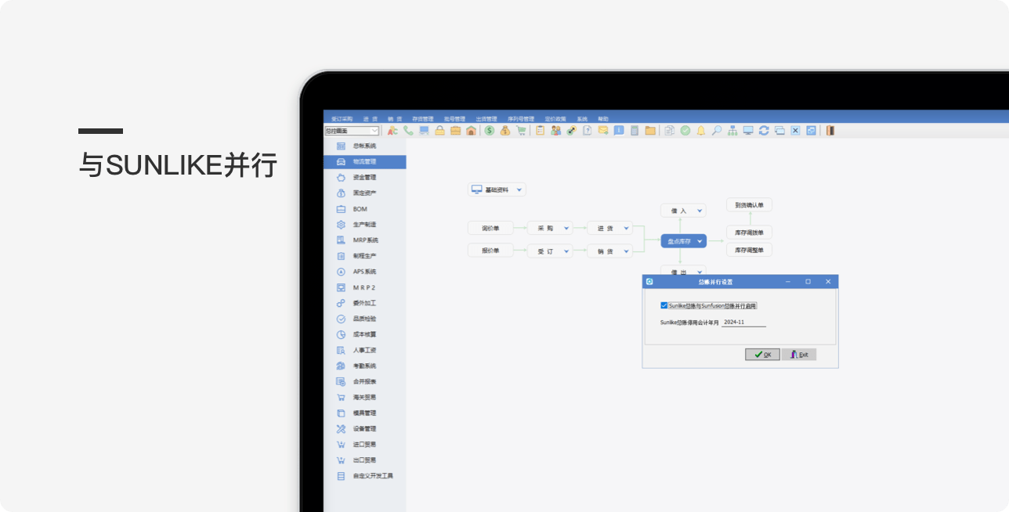The width and height of the screenshot is (1009, 512).
Task: Expand the 盘点库存 dropdown arrow
Action: 700,241
